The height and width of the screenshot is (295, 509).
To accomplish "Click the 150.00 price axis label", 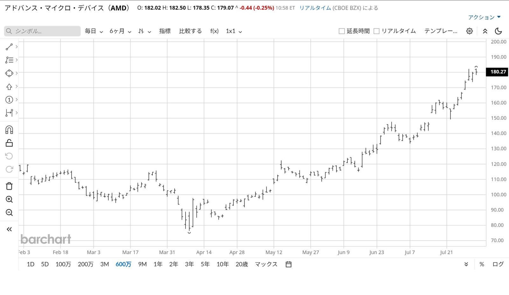I will point(499,118).
